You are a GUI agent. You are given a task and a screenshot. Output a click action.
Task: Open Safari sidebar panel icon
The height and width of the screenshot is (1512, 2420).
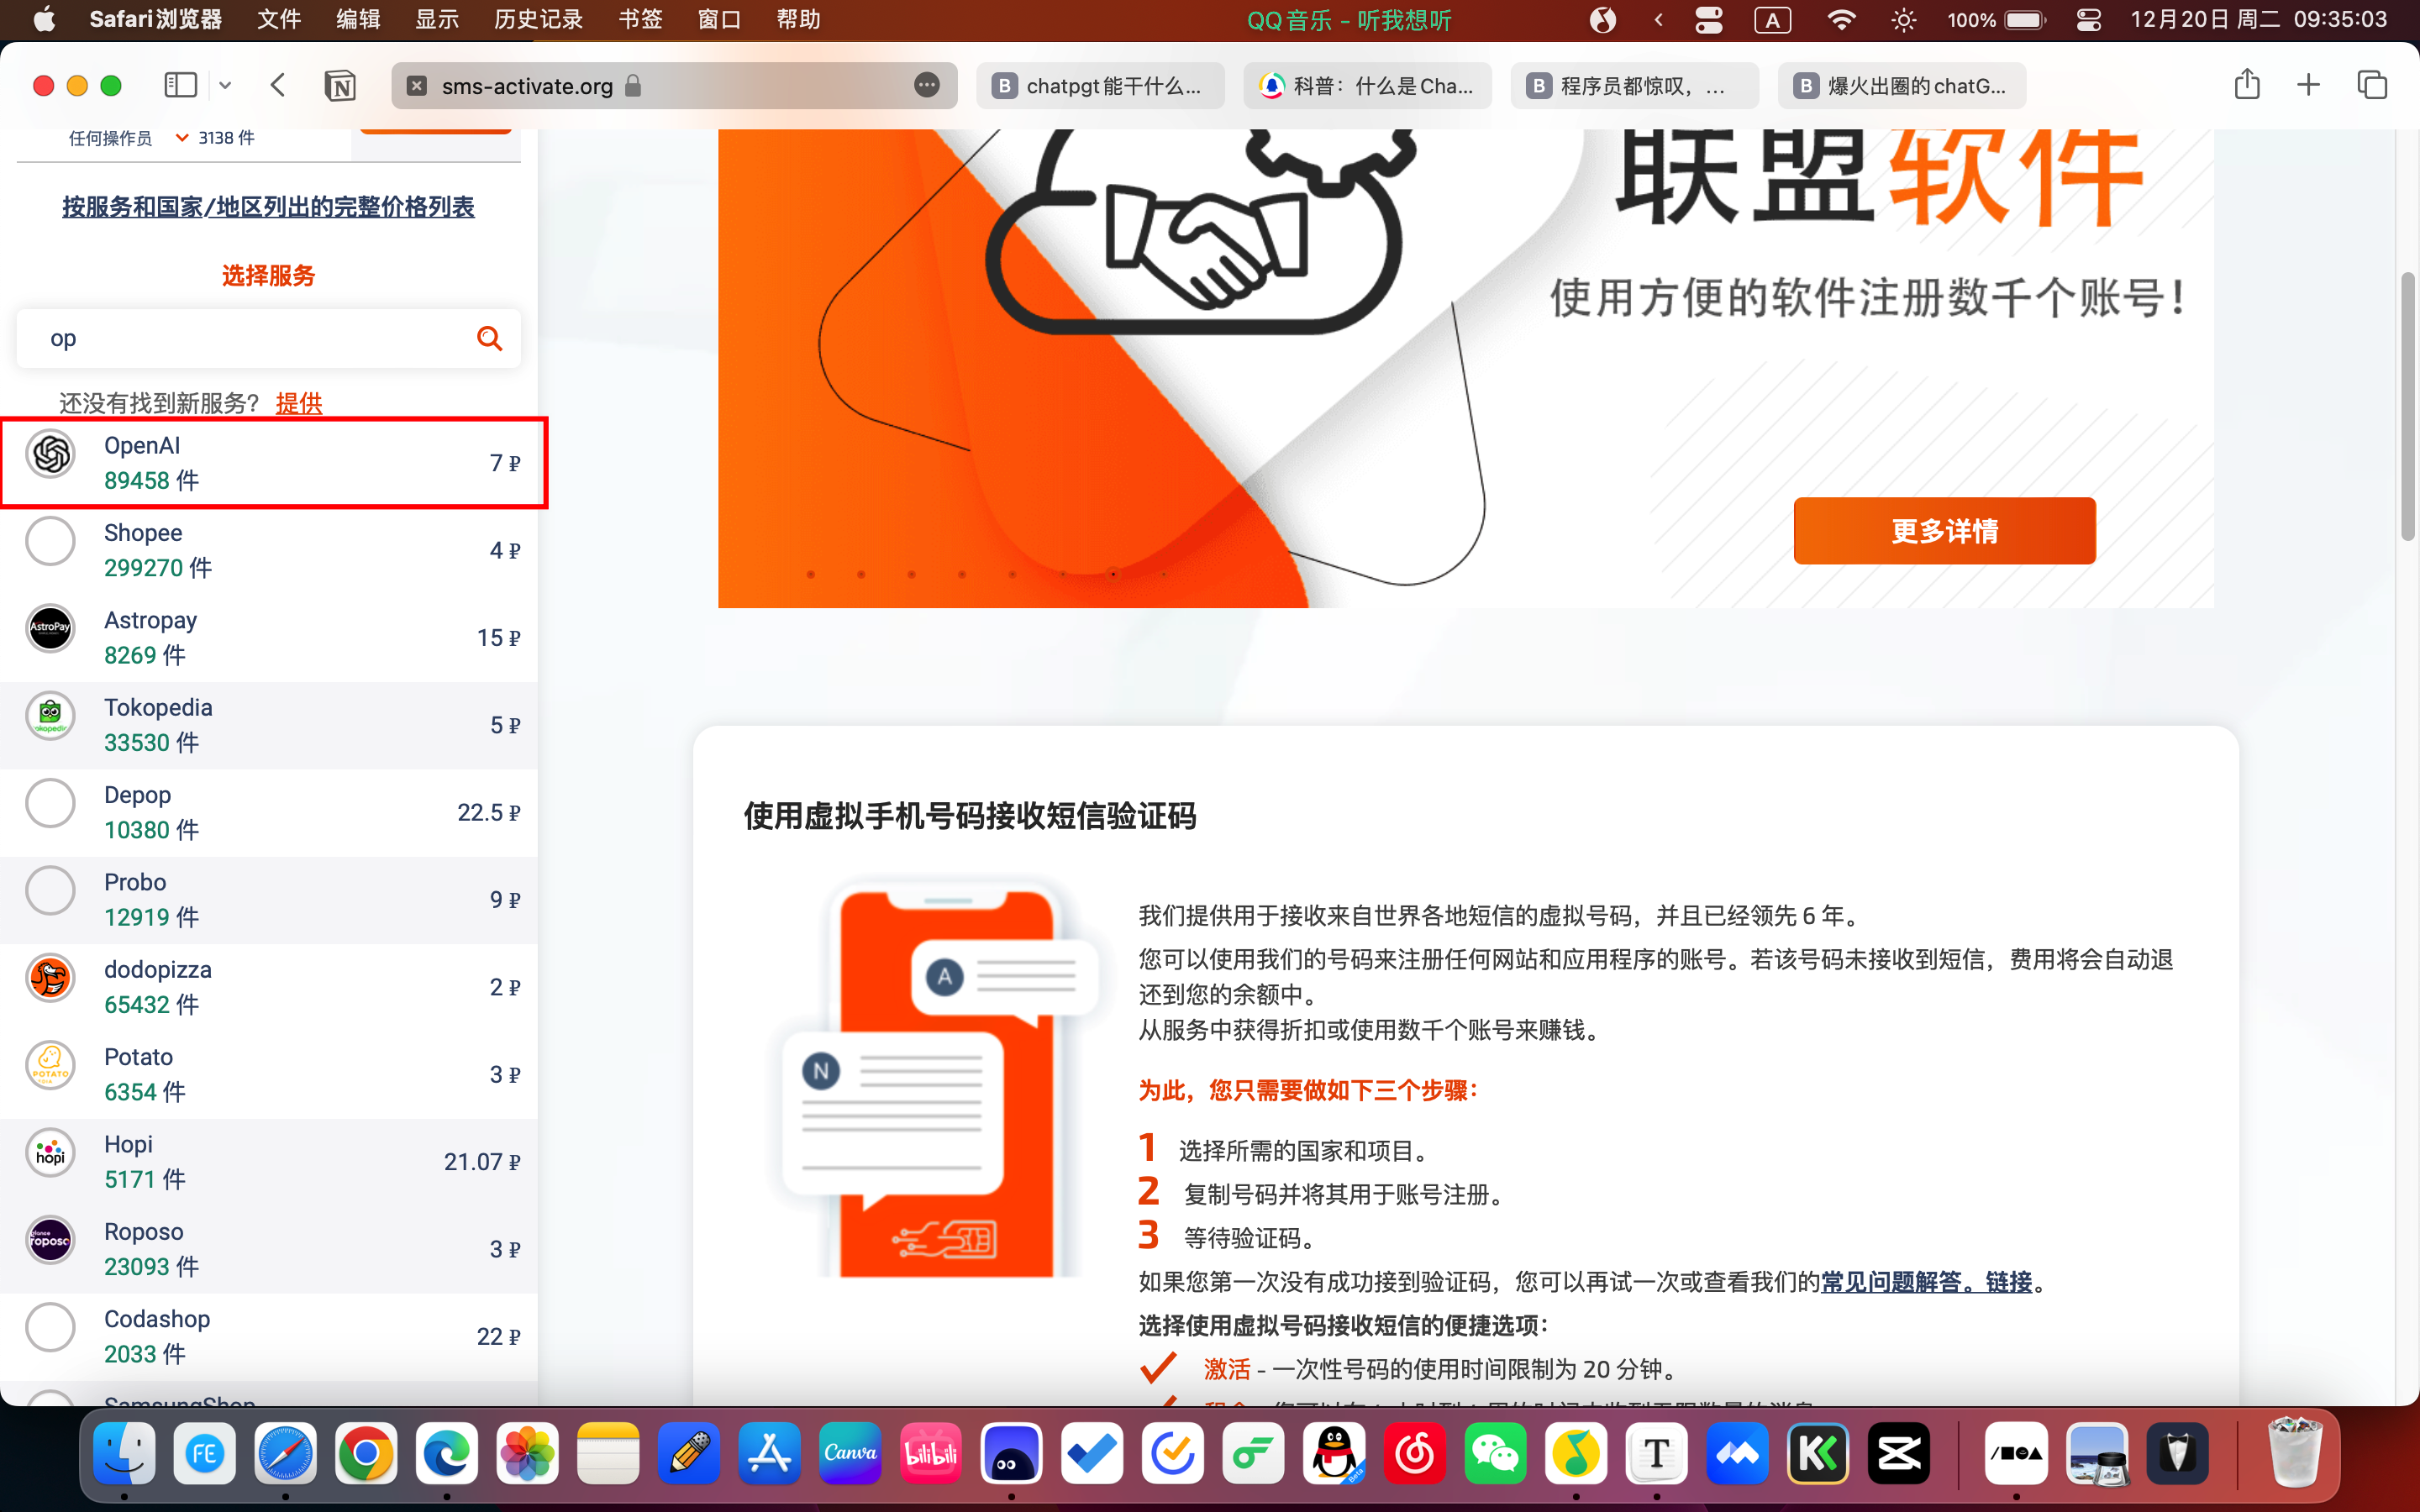point(180,85)
